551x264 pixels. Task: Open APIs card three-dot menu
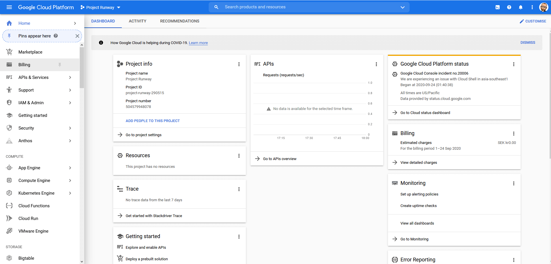click(x=376, y=64)
